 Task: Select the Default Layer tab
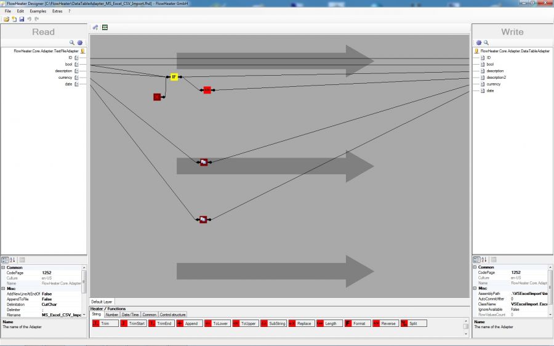[x=102, y=302]
